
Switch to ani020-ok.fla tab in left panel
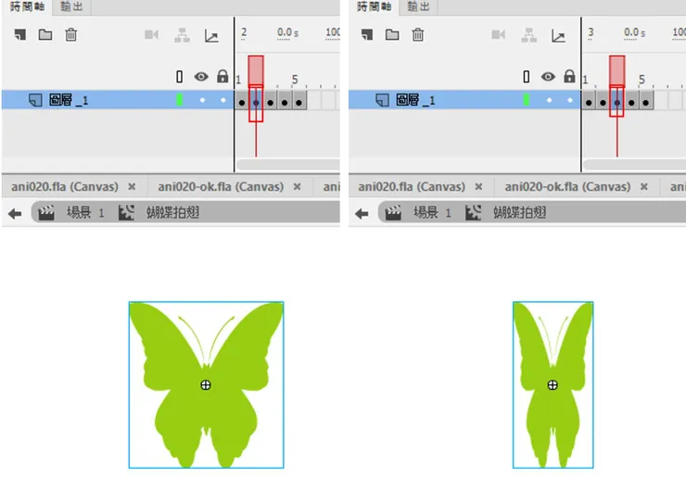(221, 187)
